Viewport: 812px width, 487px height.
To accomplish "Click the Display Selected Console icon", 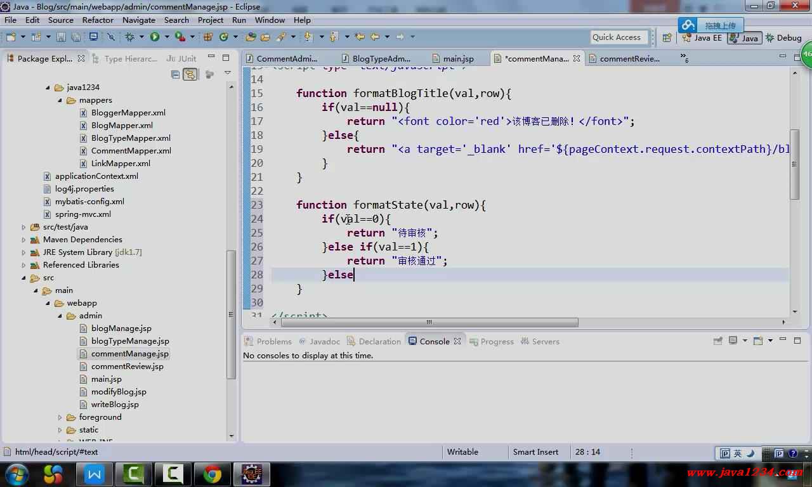I will pyautogui.click(x=733, y=341).
